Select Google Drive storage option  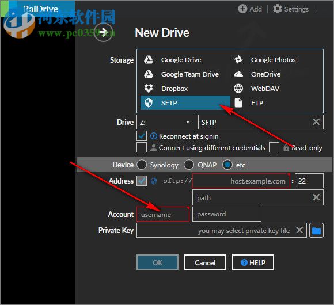point(185,60)
